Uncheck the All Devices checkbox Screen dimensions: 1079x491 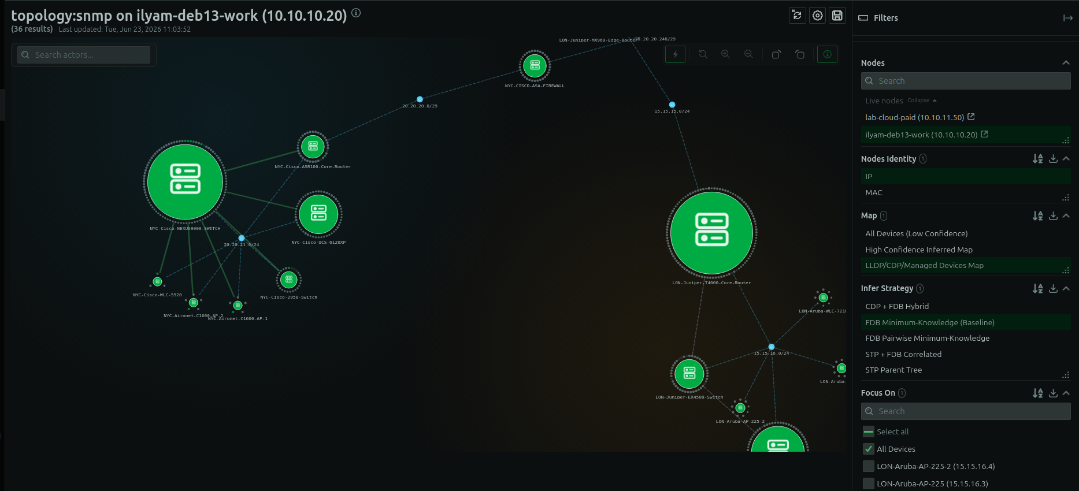click(868, 449)
